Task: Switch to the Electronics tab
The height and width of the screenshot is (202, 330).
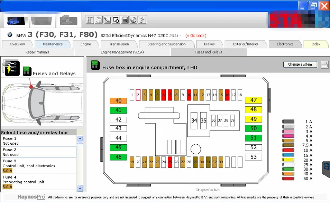Action: coord(285,44)
